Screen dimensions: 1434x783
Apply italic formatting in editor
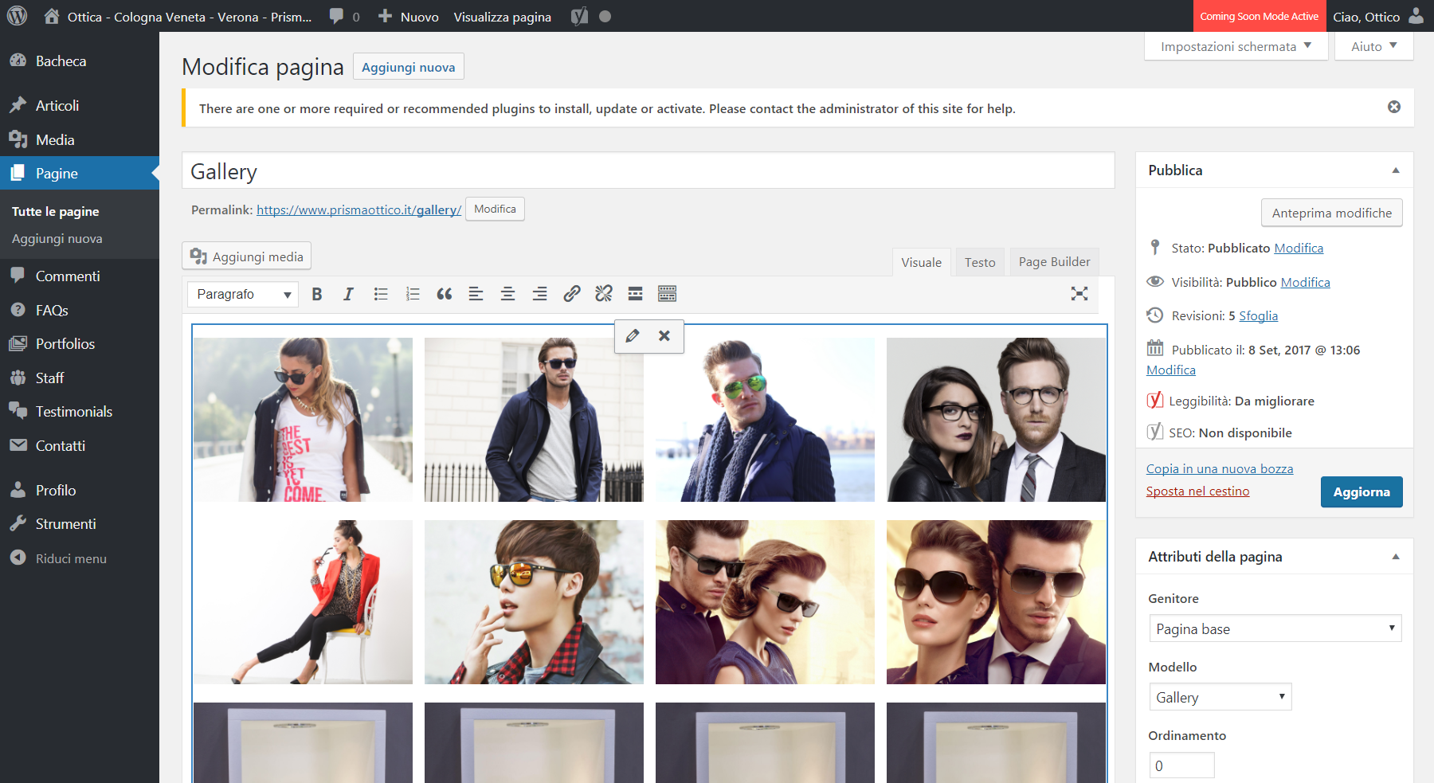[348, 294]
